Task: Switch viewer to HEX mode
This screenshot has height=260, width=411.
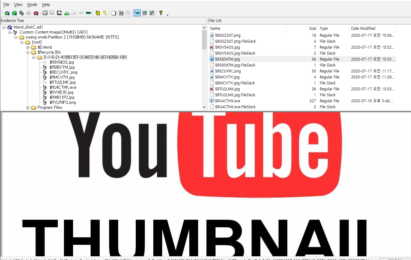Action: (x=152, y=13)
